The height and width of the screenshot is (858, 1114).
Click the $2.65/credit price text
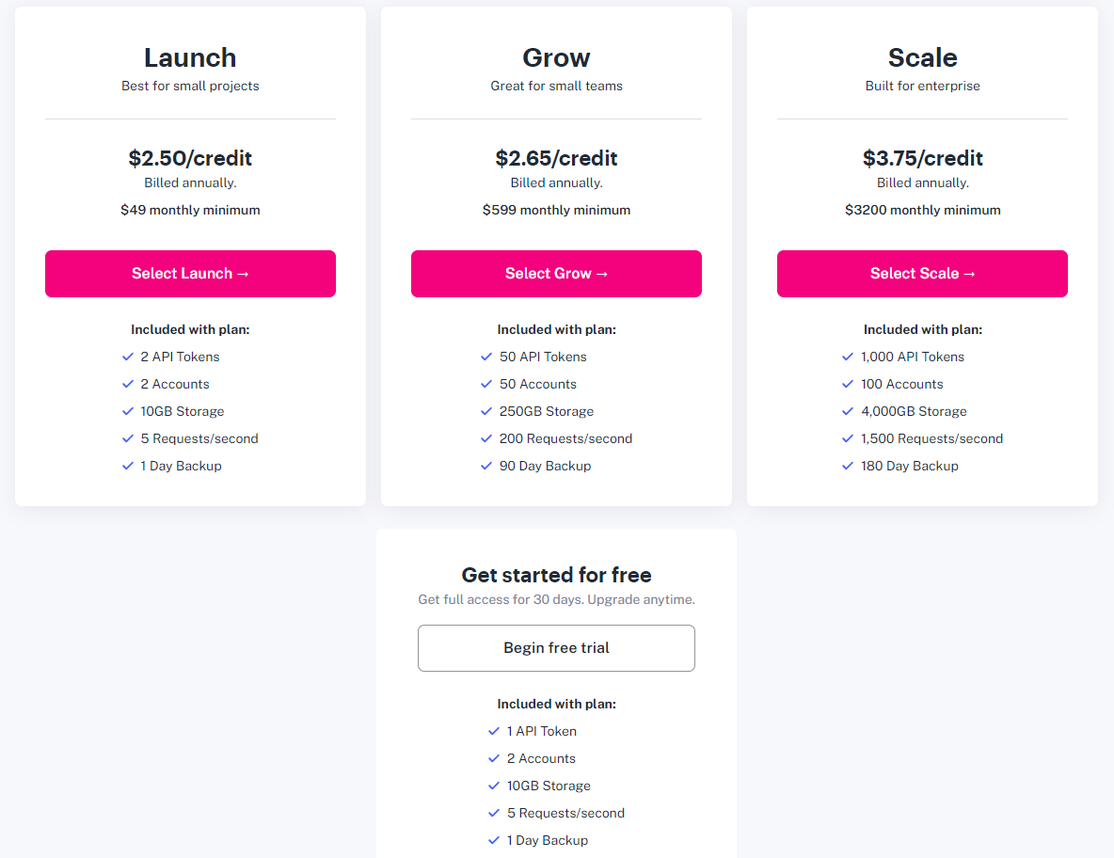pos(556,158)
